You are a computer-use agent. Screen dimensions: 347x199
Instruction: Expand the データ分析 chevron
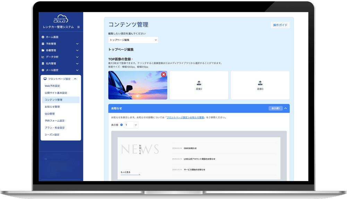point(77,57)
